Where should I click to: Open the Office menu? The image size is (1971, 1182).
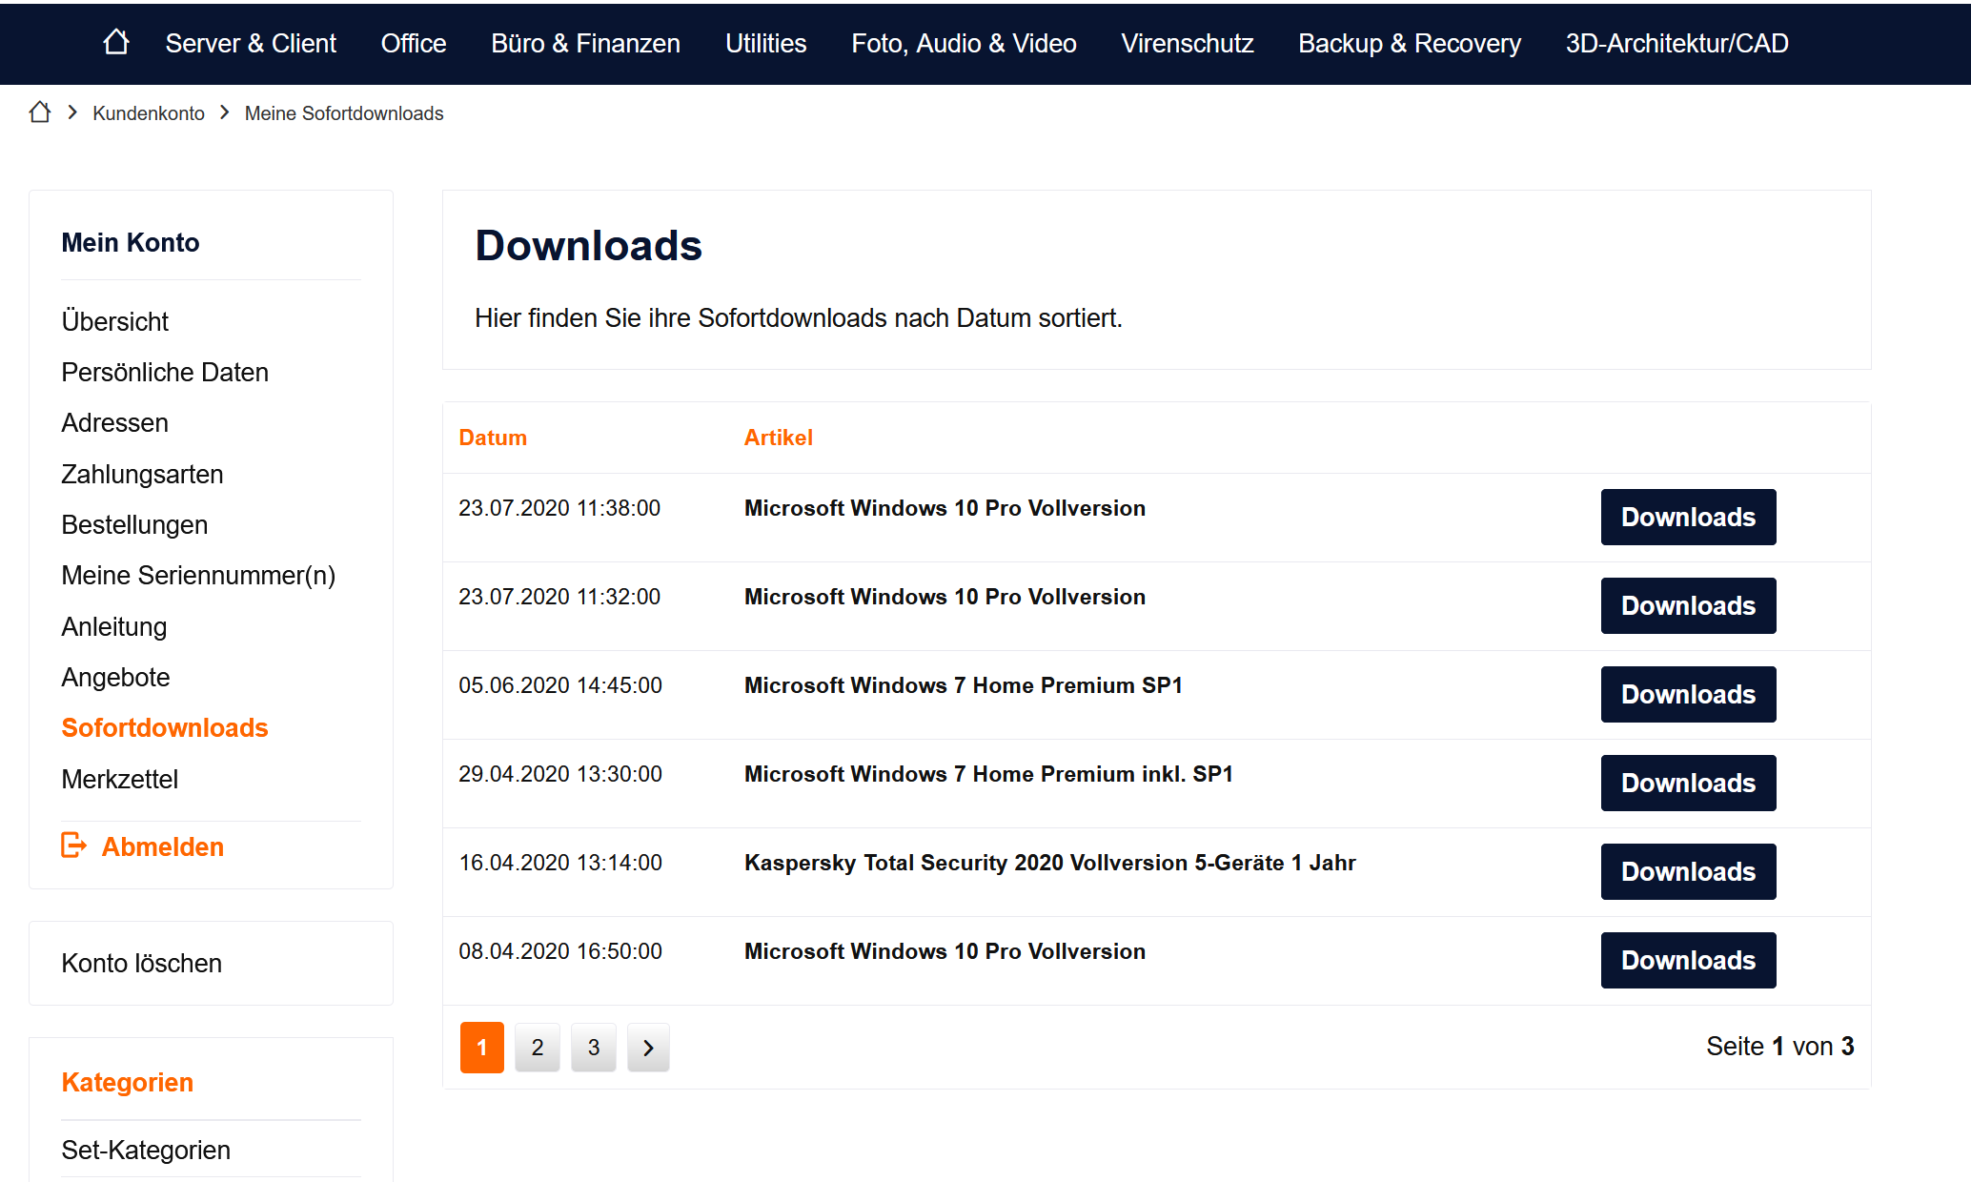tap(413, 43)
